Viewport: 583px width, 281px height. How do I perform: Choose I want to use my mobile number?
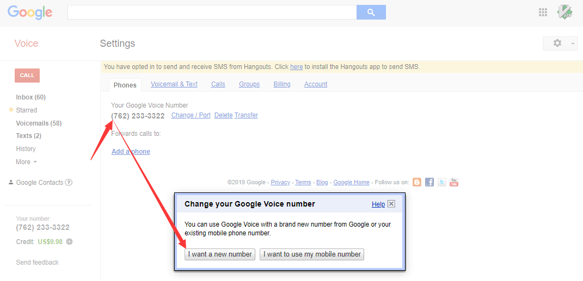tap(312, 254)
